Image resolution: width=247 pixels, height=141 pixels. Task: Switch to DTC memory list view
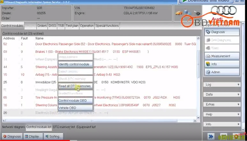(64, 127)
